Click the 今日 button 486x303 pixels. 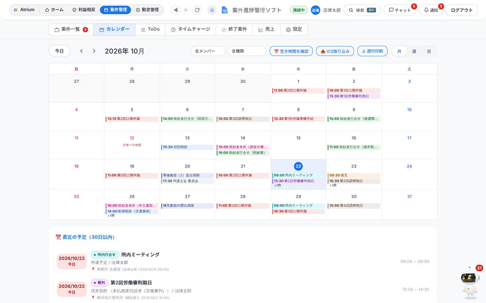[60, 51]
